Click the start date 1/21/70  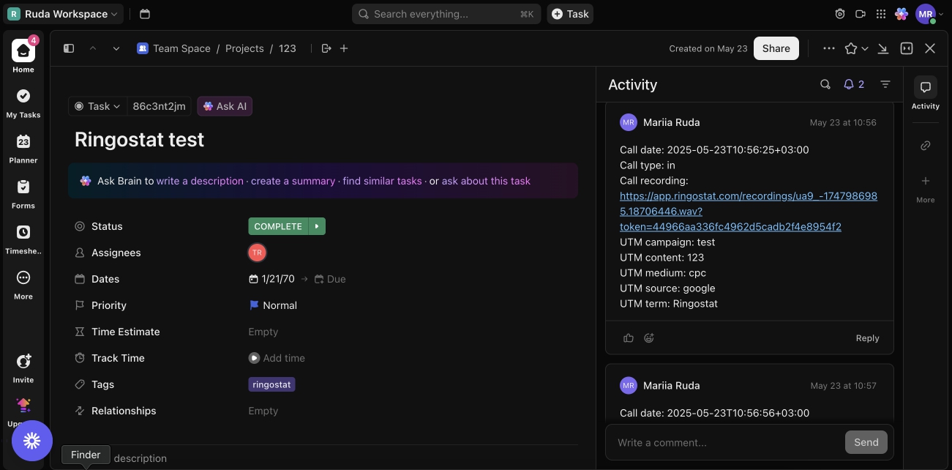[x=272, y=279]
